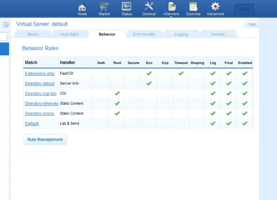
Task: Toggle Final checkmark for Directory /about rule
Action: (x=229, y=83)
